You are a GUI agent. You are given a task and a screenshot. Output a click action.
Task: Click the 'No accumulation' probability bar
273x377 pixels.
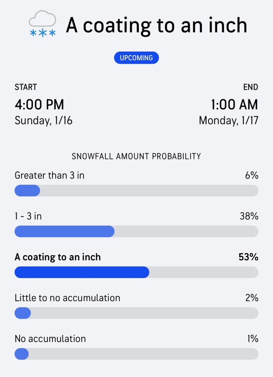pos(136,354)
